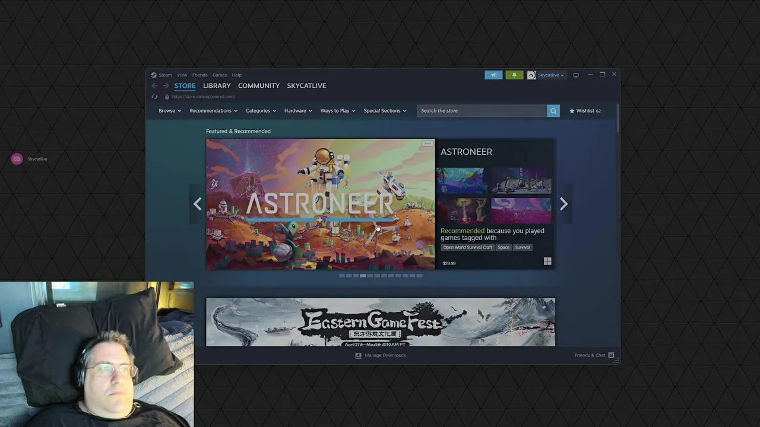Click the green Recommended text
760x427 pixels.
coord(463,231)
